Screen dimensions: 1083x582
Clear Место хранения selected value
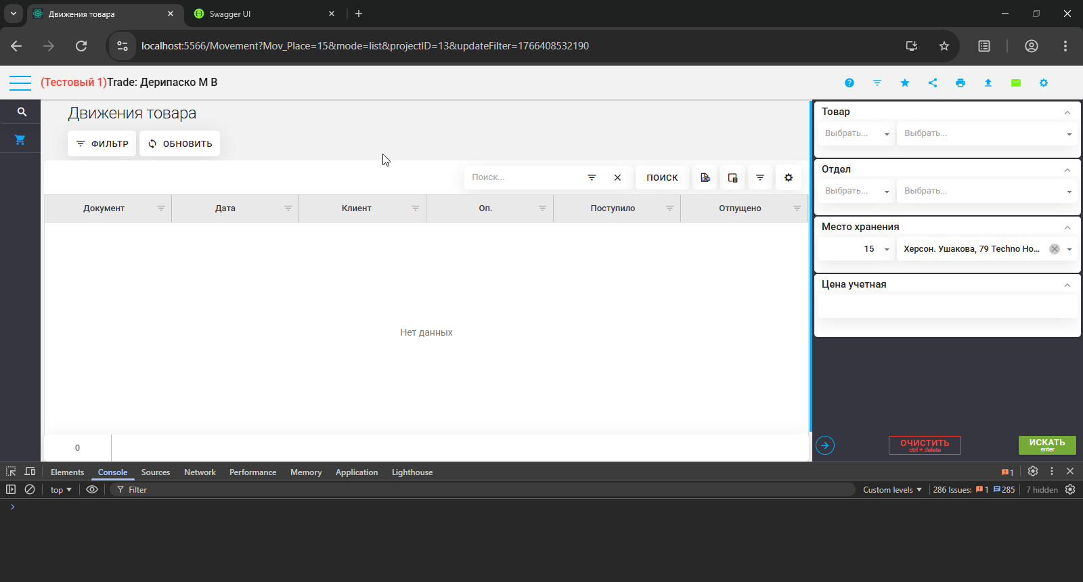(x=1055, y=249)
